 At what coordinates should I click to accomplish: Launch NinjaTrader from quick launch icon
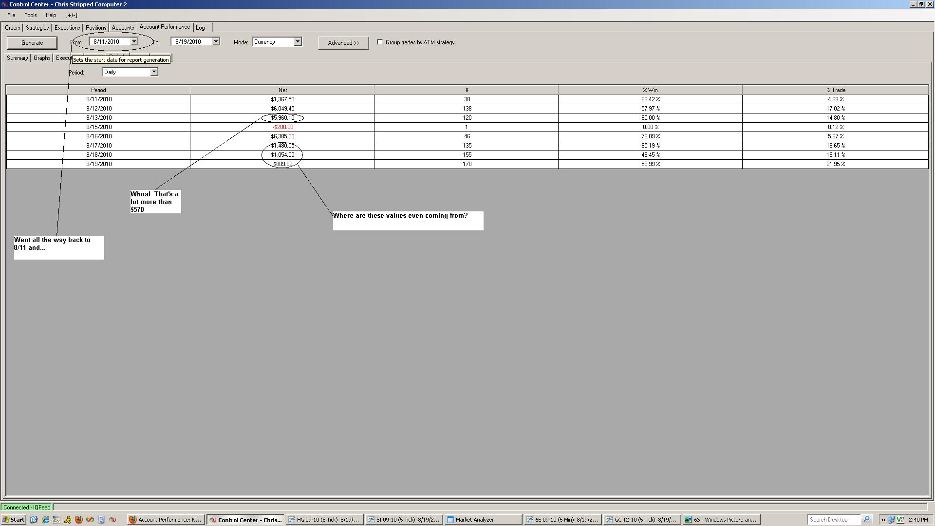click(x=112, y=520)
